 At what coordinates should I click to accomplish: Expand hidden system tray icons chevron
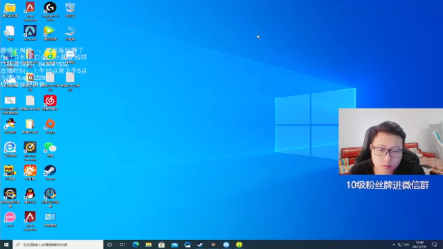pyautogui.click(x=394, y=245)
